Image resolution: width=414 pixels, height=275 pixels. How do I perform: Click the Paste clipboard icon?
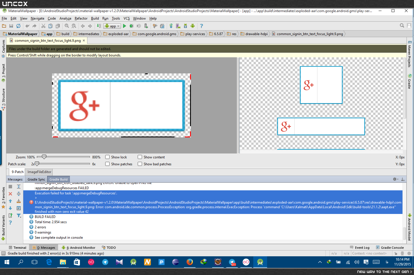58,26
